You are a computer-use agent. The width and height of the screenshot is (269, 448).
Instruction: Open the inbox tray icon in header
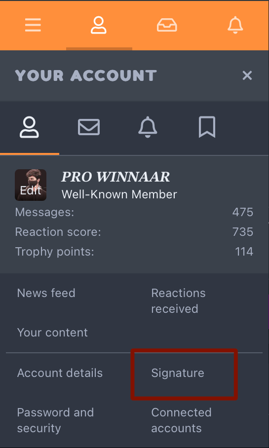[x=167, y=26]
